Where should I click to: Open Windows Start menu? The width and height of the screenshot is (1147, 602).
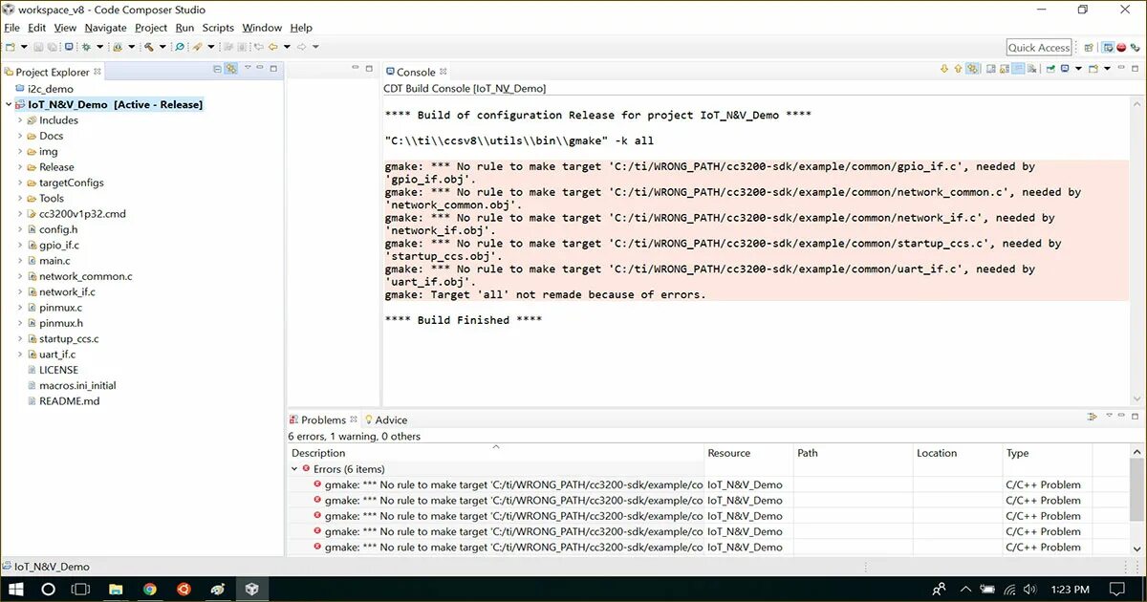tap(17, 589)
